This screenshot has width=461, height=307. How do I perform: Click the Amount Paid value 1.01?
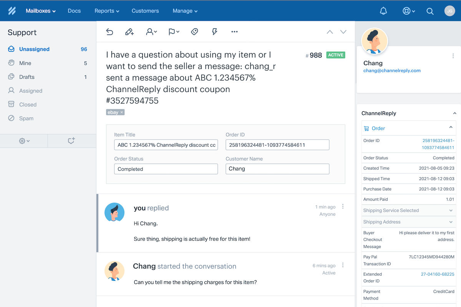450,199
